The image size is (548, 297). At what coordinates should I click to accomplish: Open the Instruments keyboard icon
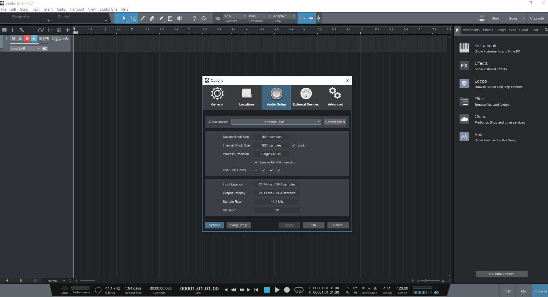click(464, 48)
